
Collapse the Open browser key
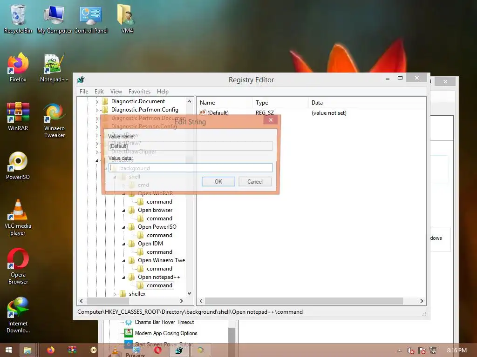(x=123, y=211)
